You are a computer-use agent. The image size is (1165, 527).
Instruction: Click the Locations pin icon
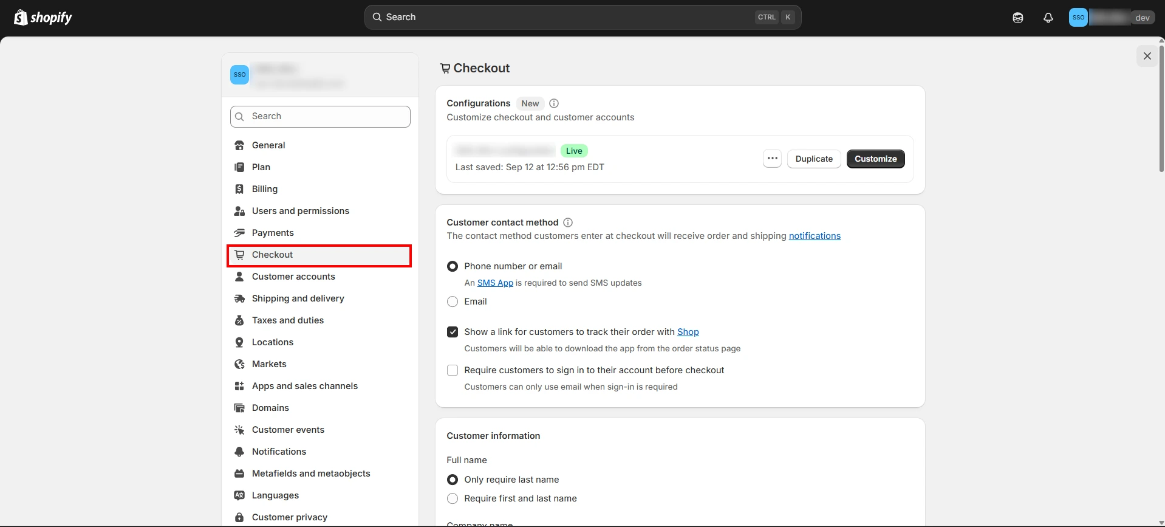pyautogui.click(x=239, y=342)
